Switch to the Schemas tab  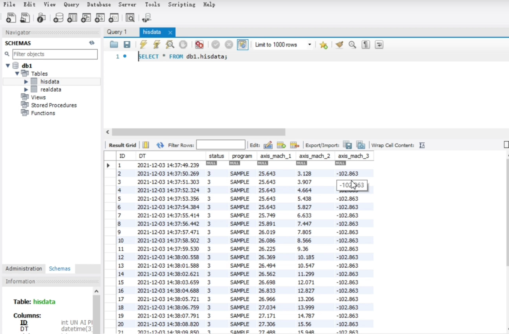(59, 269)
